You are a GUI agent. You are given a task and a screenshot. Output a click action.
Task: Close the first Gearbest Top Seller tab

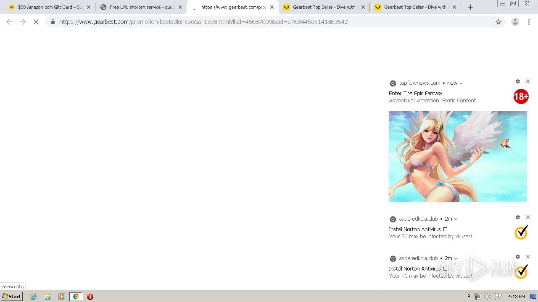pyautogui.click(x=364, y=7)
